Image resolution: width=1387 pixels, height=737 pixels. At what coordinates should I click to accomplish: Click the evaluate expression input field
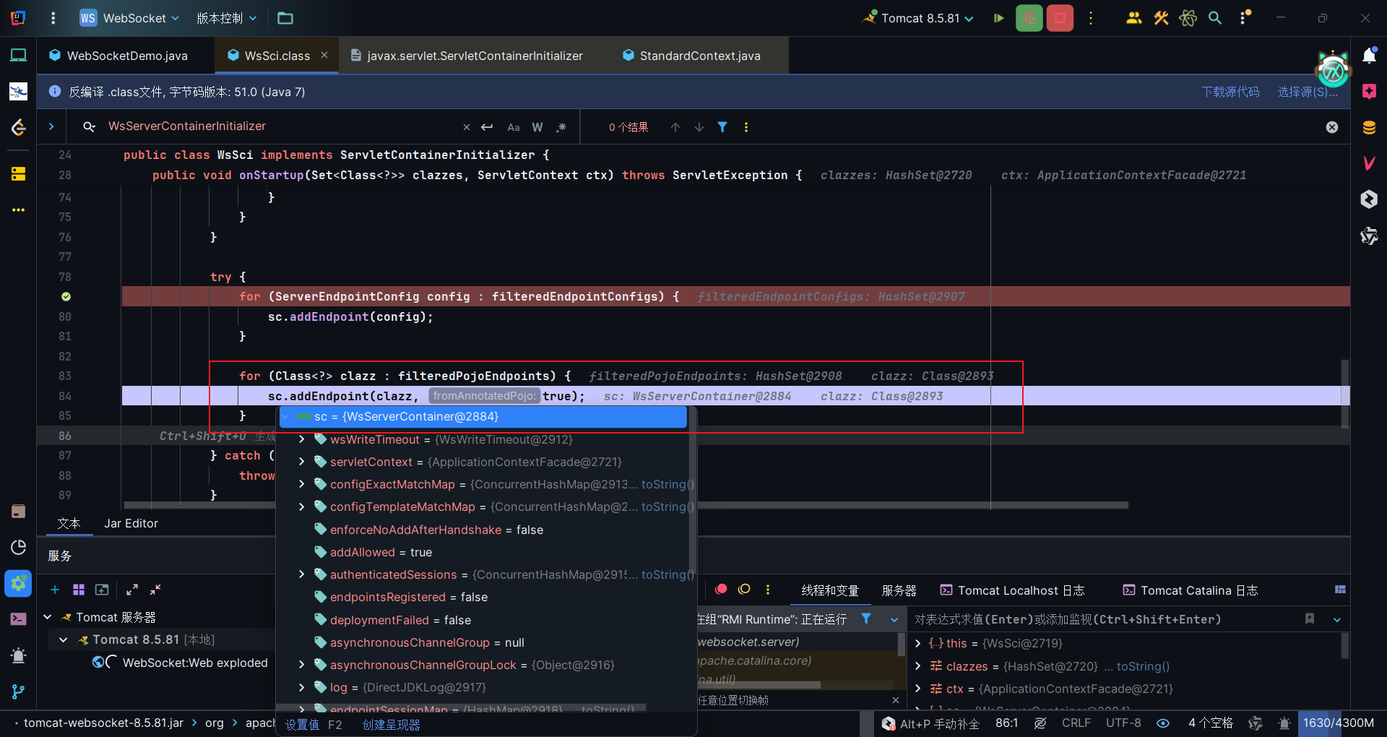point(1104,619)
